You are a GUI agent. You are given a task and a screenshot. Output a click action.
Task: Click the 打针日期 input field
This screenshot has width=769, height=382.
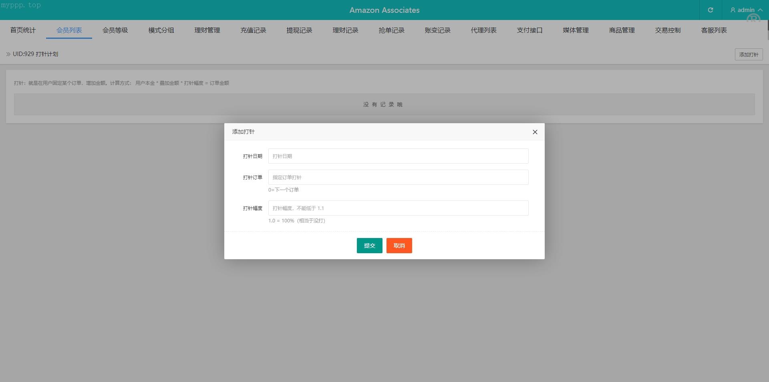pyautogui.click(x=398, y=156)
